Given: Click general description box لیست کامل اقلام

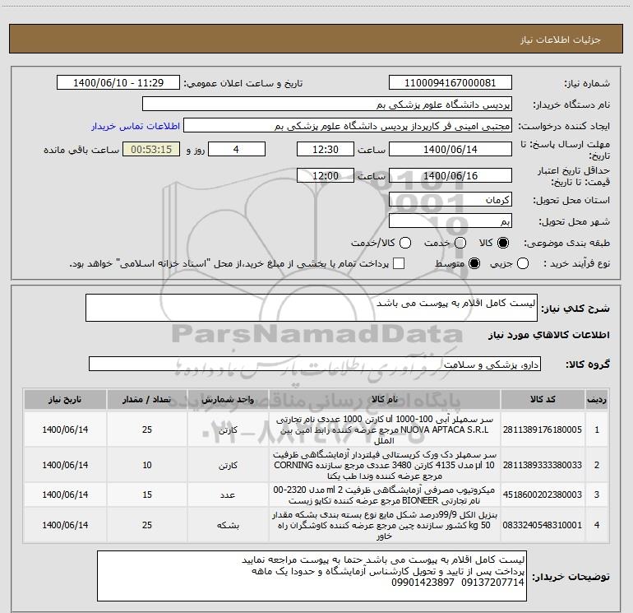Looking at the screenshot, I should [x=312, y=308].
